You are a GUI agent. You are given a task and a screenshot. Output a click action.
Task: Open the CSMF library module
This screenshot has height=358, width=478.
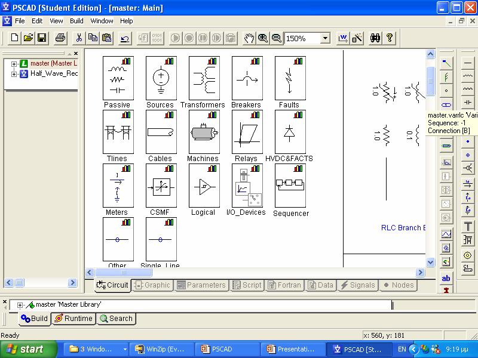pyautogui.click(x=161, y=186)
